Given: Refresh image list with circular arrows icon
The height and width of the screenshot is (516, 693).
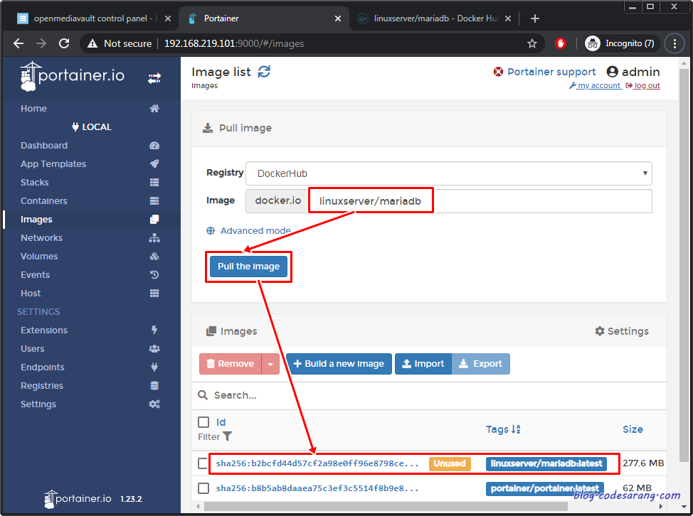Looking at the screenshot, I should click(x=264, y=72).
